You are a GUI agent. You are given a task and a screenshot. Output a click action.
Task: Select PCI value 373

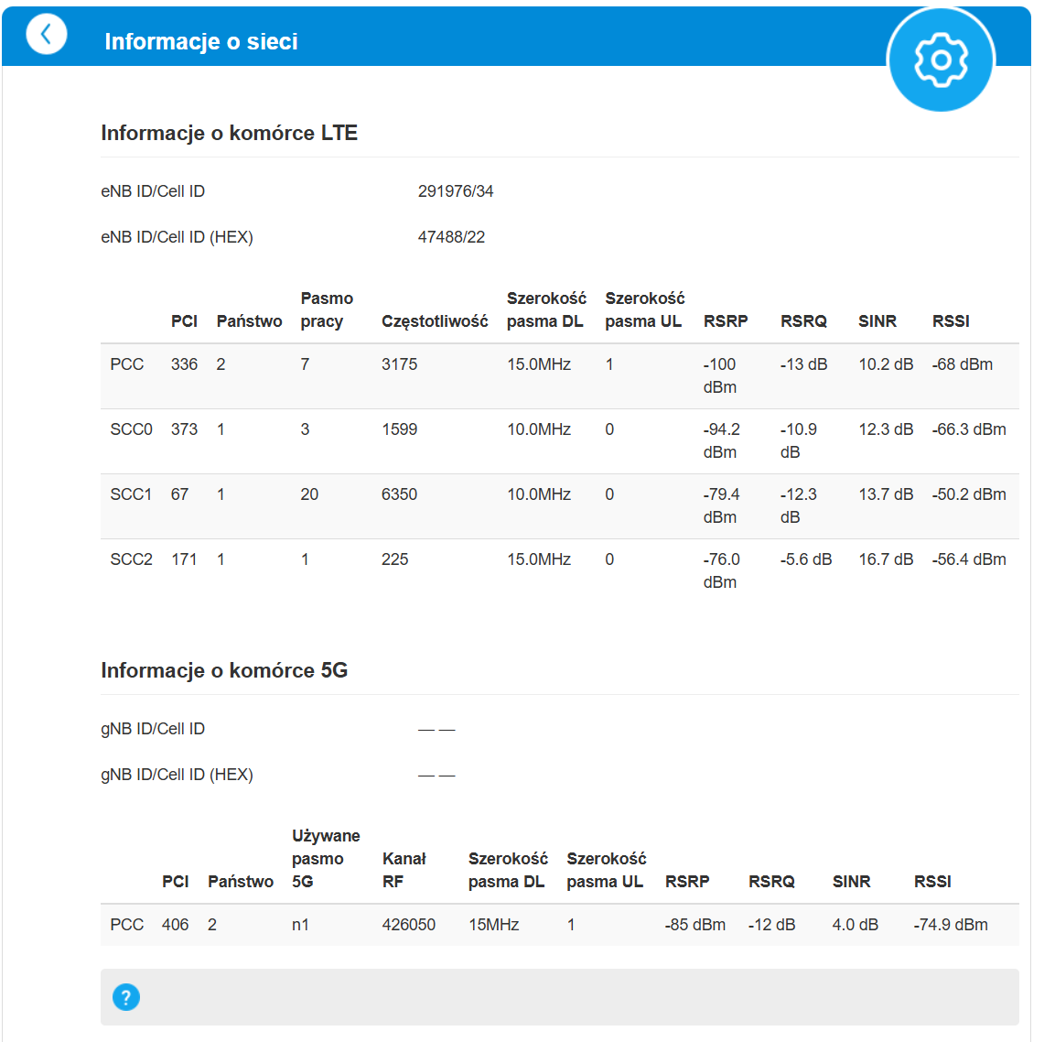pyautogui.click(x=184, y=429)
